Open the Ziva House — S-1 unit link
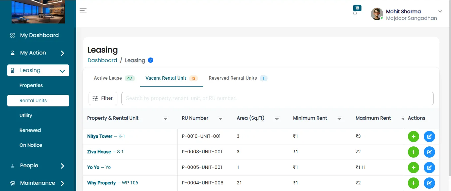 [105, 152]
